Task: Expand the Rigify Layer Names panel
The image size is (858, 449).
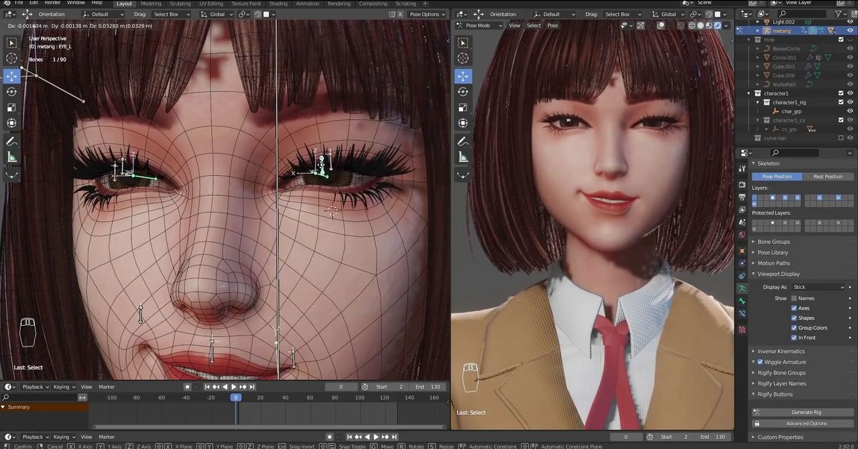Action: [x=782, y=384]
